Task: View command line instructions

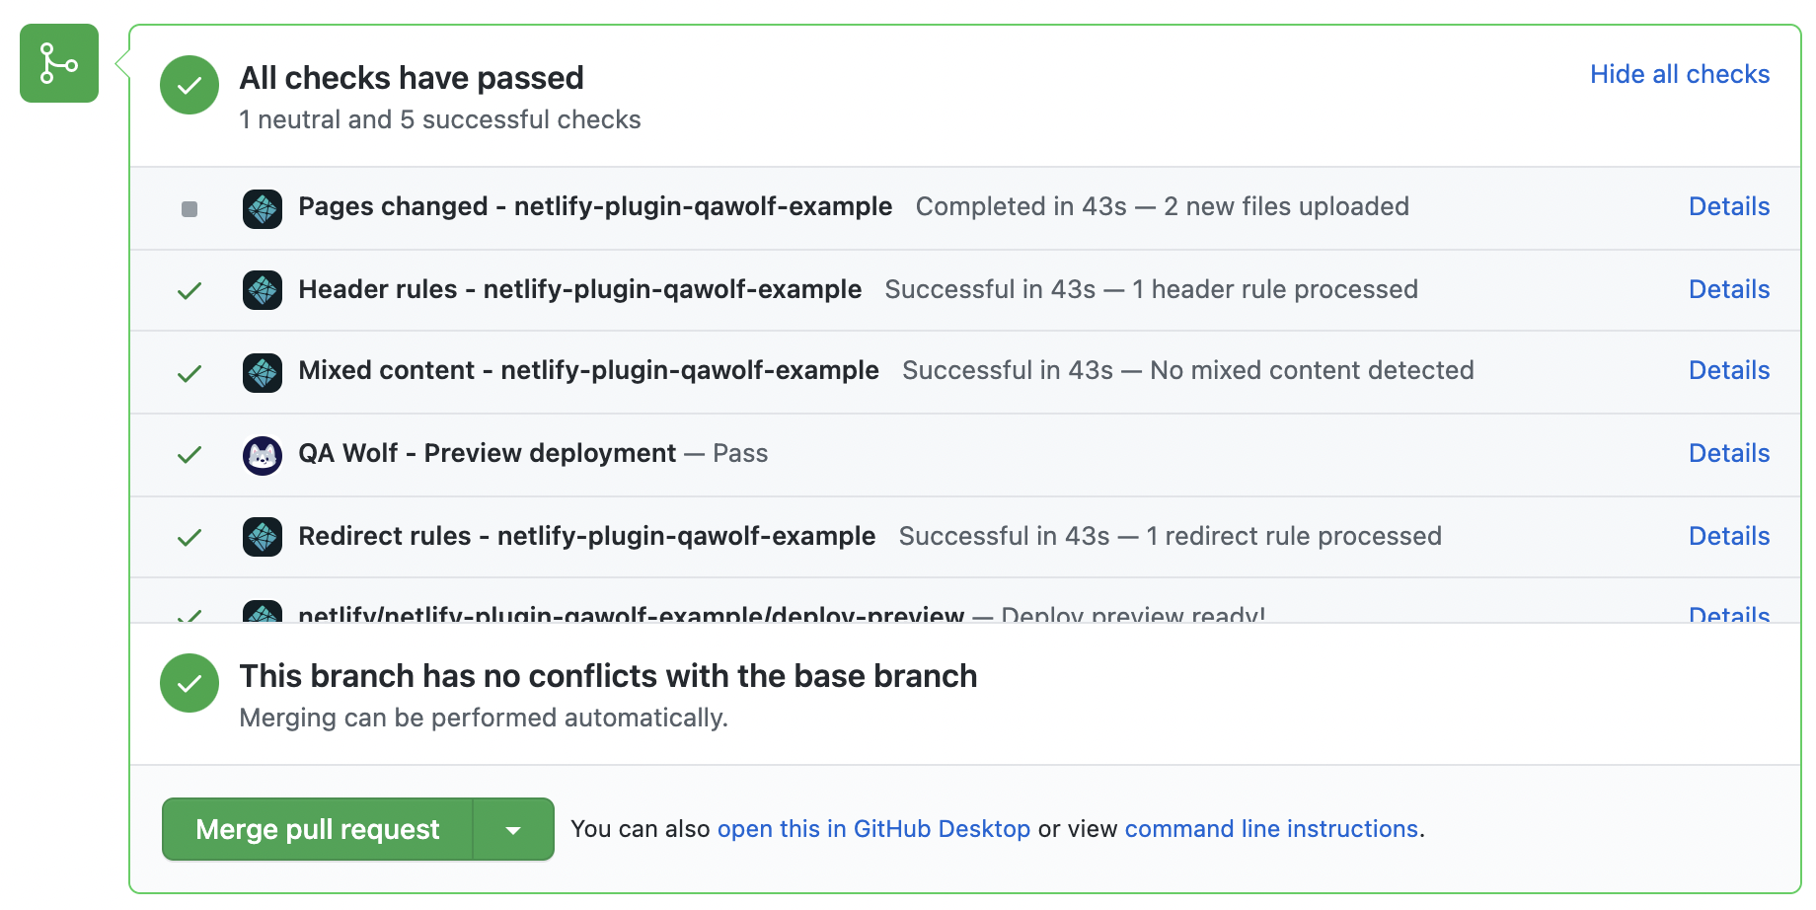Action: [1271, 829]
